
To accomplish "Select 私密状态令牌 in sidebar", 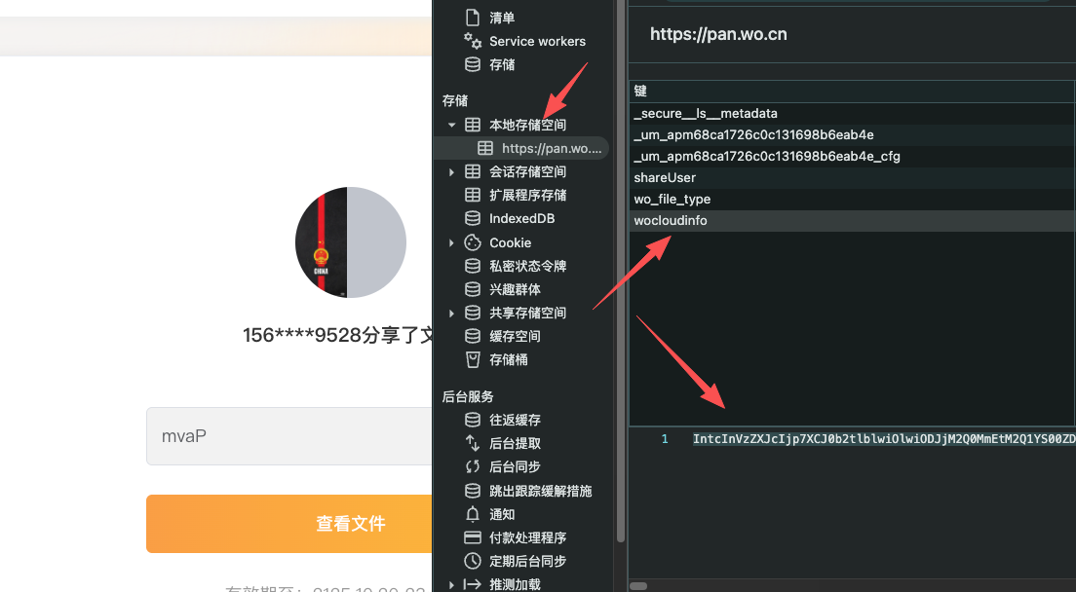I will [527, 266].
